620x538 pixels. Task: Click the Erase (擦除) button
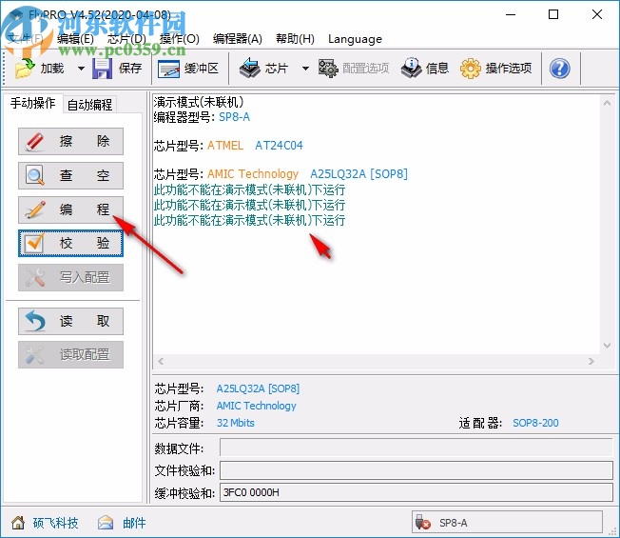70,141
